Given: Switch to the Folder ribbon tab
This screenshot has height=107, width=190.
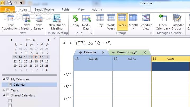Looking at the screenshot, I should click(x=66, y=9).
